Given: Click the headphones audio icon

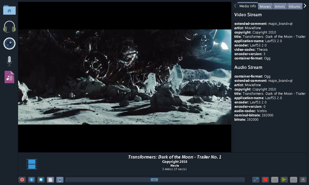Looking at the screenshot, I should (x=9, y=27).
